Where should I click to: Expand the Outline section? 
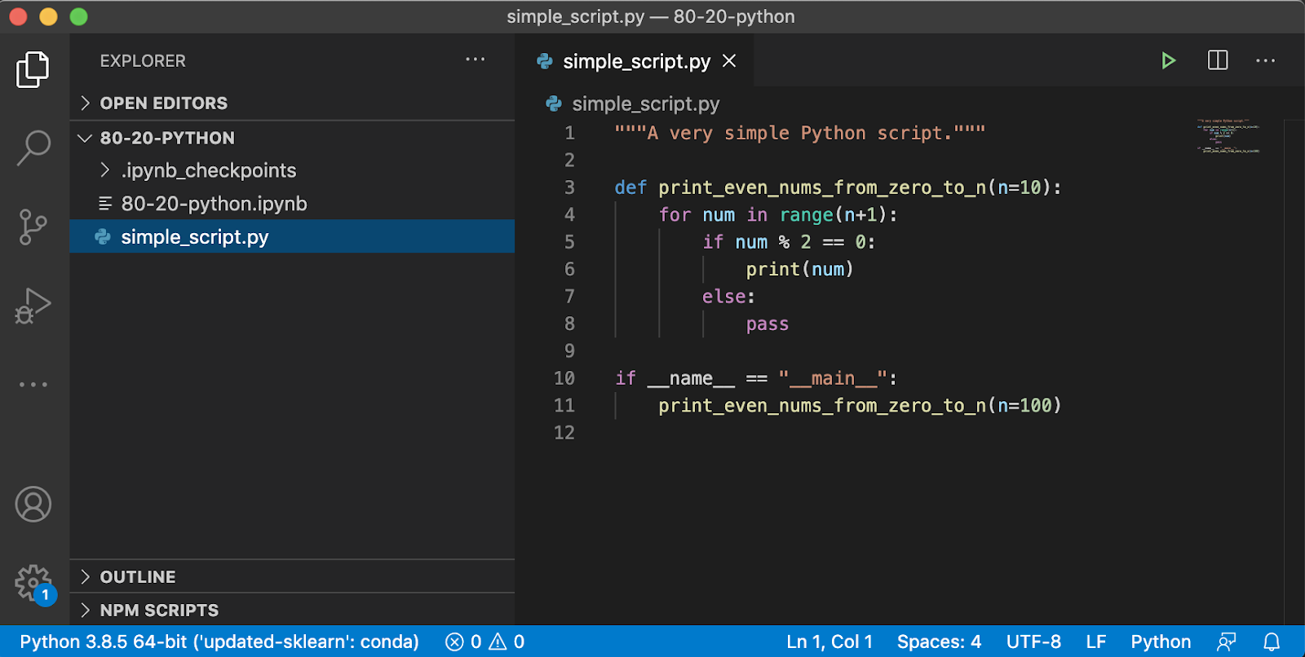pos(137,577)
